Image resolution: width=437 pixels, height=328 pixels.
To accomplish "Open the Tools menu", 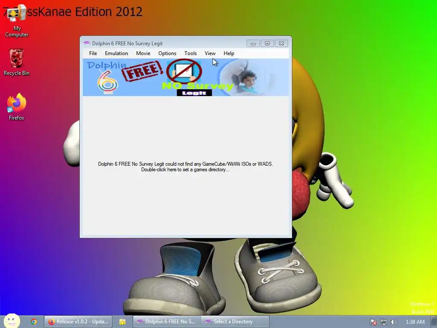I will pyautogui.click(x=190, y=53).
